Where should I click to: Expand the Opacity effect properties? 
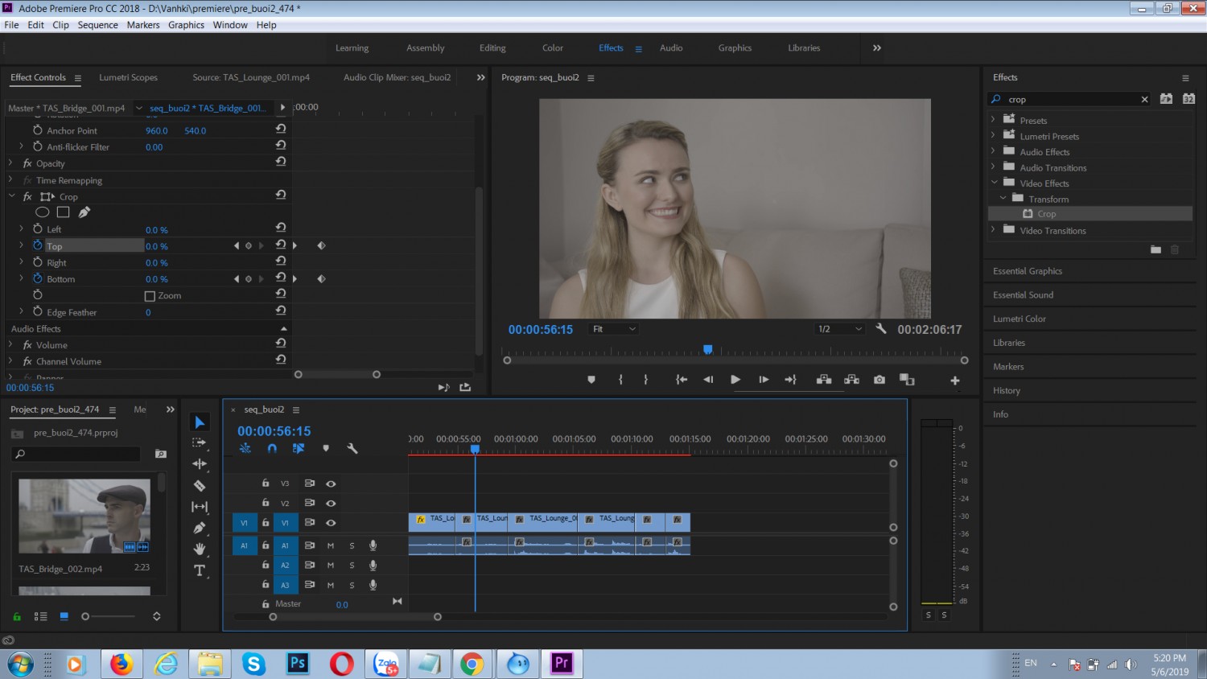pos(10,163)
